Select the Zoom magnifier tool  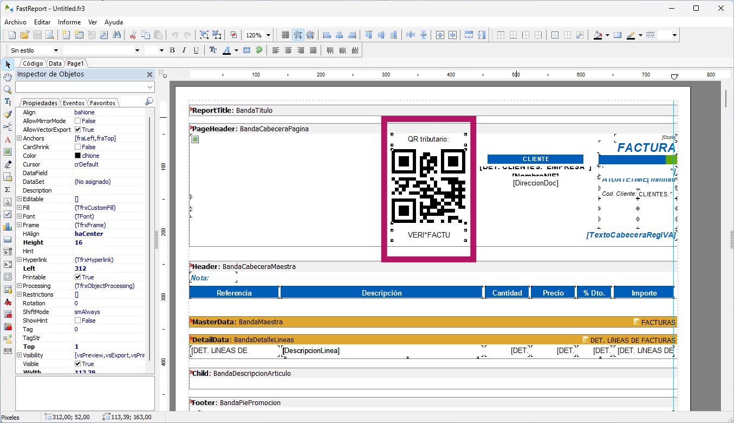[8, 89]
